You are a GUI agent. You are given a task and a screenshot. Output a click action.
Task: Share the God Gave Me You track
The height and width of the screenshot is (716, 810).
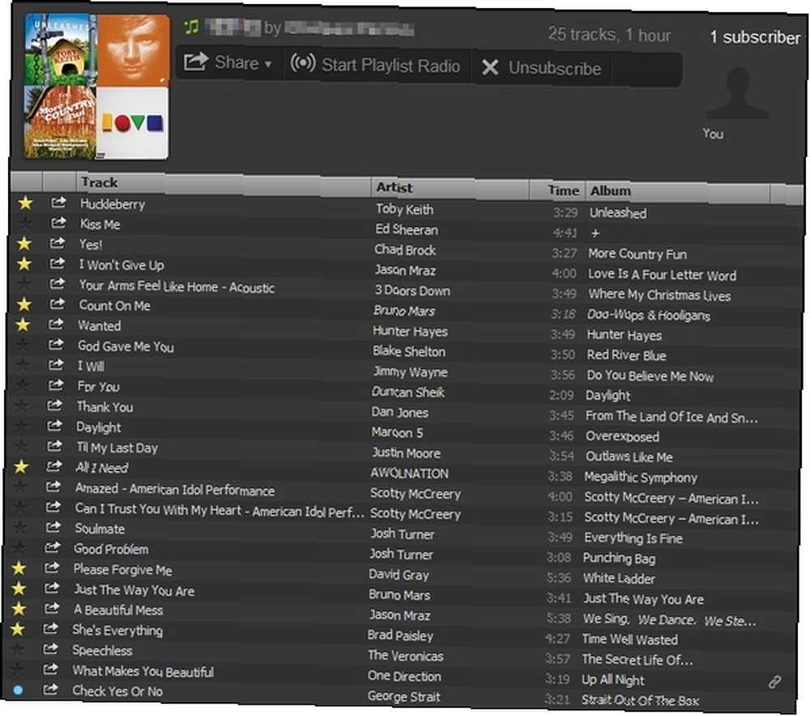(x=56, y=345)
